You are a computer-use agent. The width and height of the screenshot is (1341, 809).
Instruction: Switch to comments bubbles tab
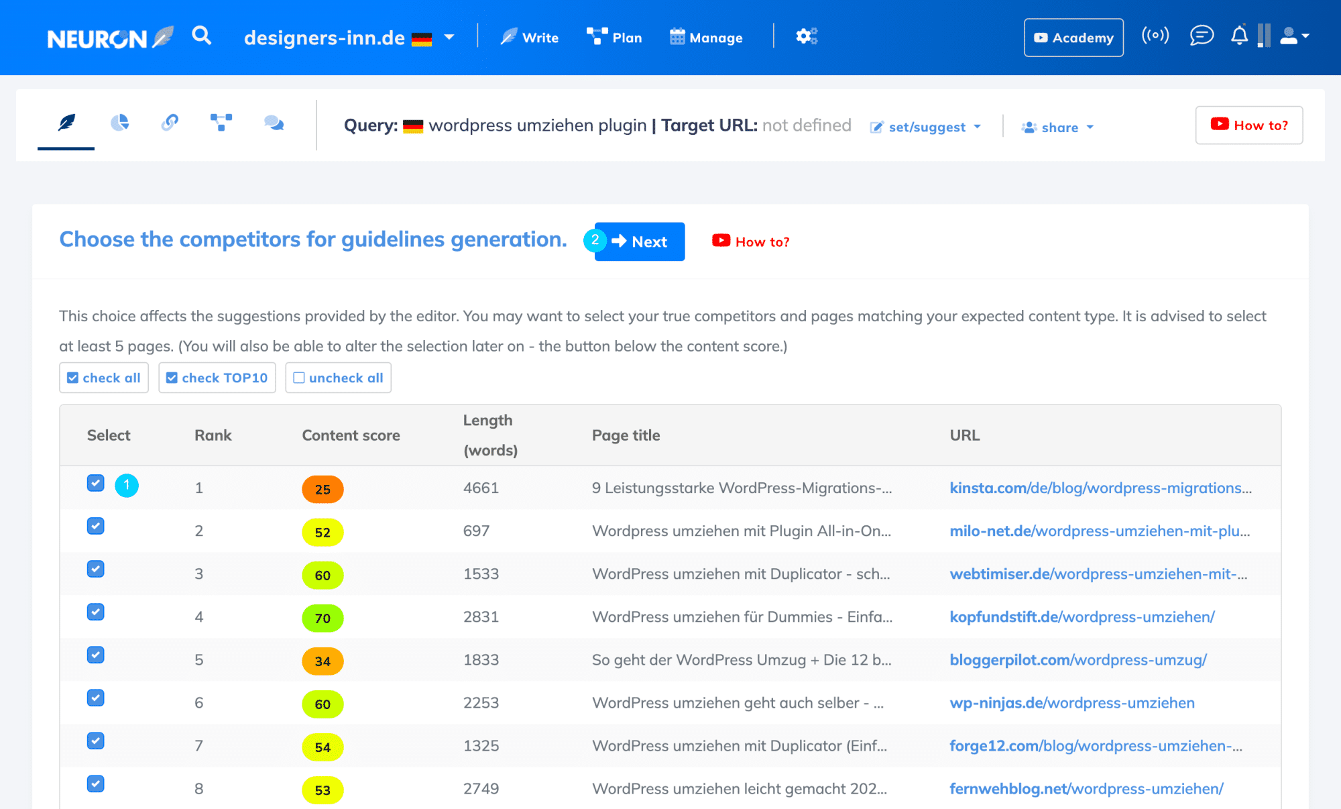[274, 123]
